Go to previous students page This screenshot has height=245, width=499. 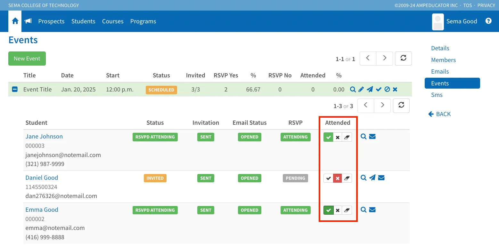pos(366,106)
